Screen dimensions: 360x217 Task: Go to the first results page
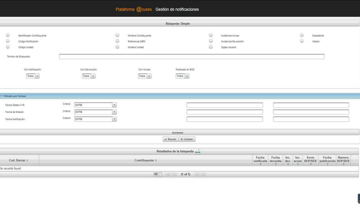pos(167,175)
